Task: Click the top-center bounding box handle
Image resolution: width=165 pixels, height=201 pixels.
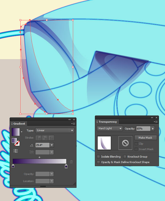Action: point(47,20)
